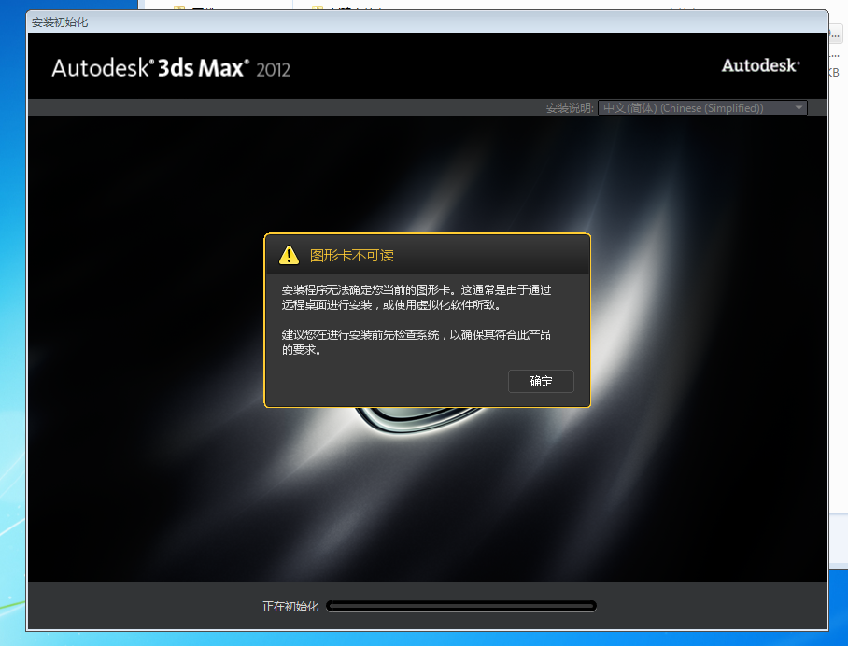Click the 正在初始化 progress bar
Screen dimensions: 848x646
(461, 606)
